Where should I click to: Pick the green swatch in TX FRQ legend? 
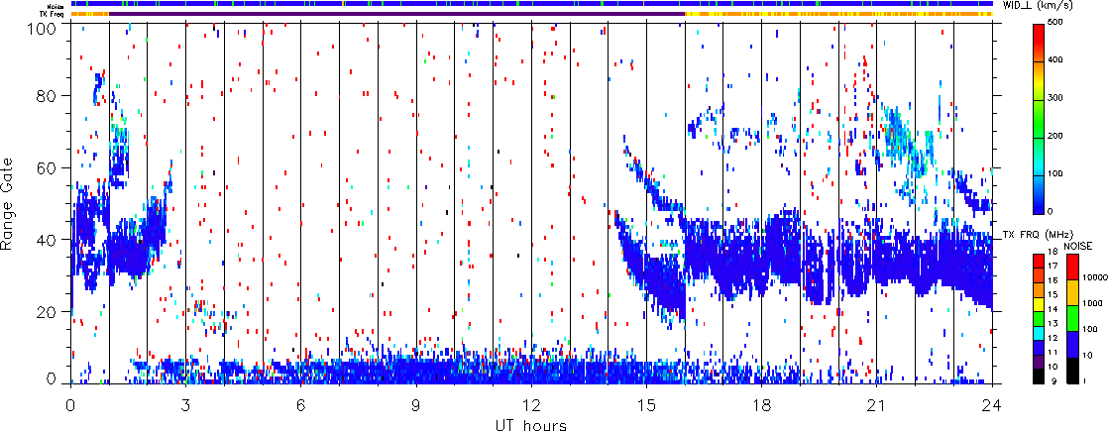click(1040, 318)
